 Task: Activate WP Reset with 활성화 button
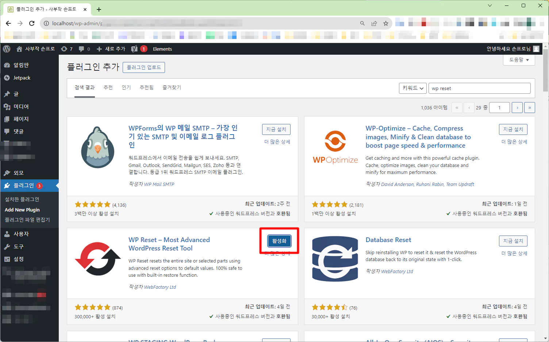coord(279,241)
